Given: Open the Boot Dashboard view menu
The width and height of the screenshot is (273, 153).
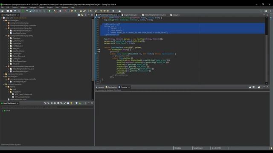Looking at the screenshot, I should [x=85, y=103].
